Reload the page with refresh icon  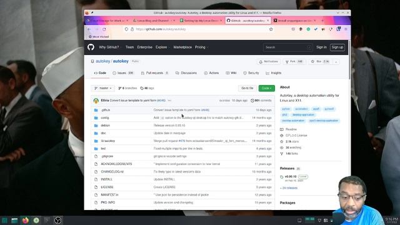coord(104,29)
